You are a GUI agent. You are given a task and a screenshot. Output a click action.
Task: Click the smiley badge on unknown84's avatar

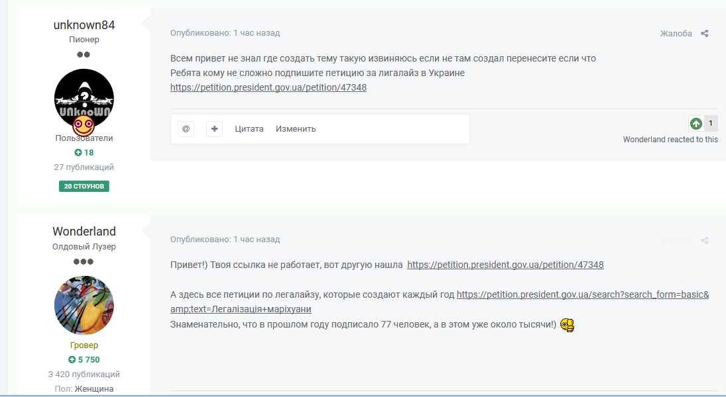84,125
